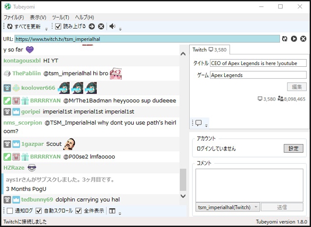311x227 pixels.
Task: Click status text 'Twitchに接続しました'
Action: coord(25,222)
